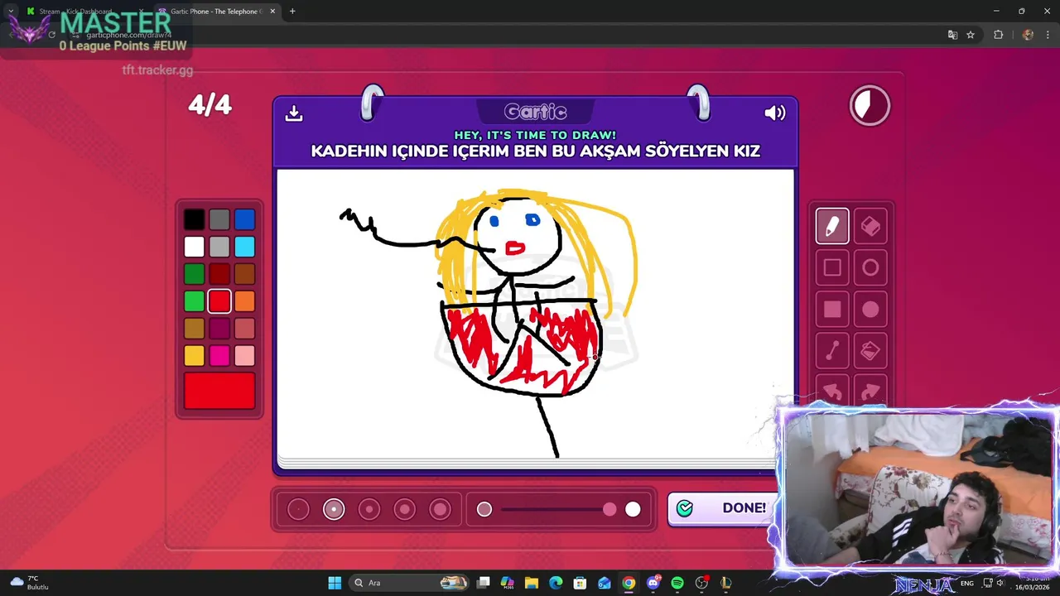Open OBS Studio from the taskbar
Image resolution: width=1060 pixels, height=596 pixels.
click(702, 583)
